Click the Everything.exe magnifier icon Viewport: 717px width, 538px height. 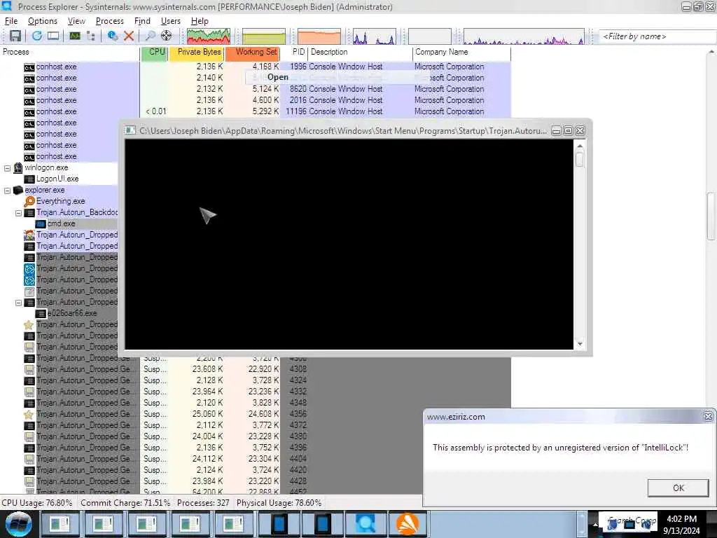click(x=29, y=201)
